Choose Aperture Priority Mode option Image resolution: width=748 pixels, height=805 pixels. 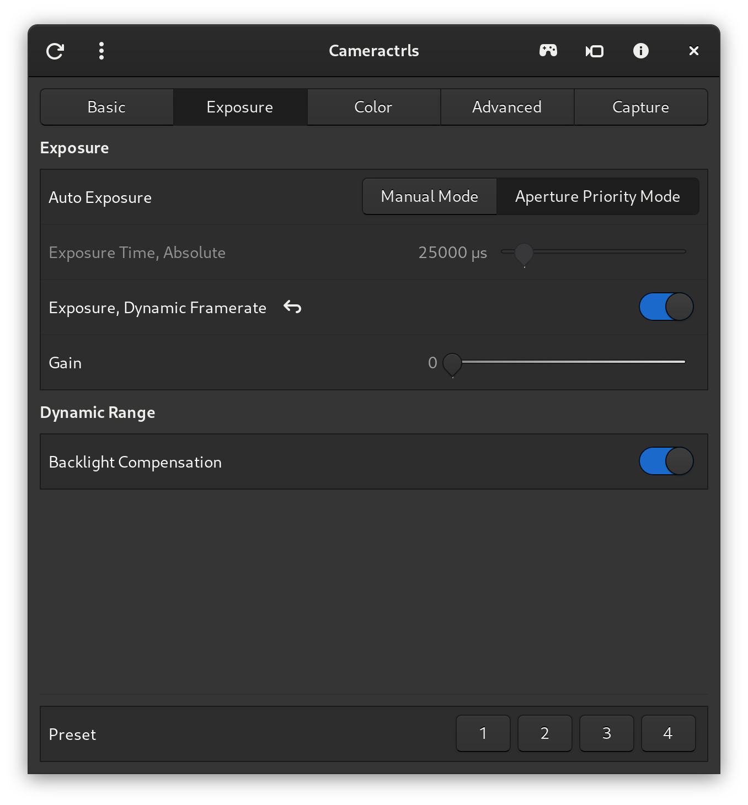[597, 197]
